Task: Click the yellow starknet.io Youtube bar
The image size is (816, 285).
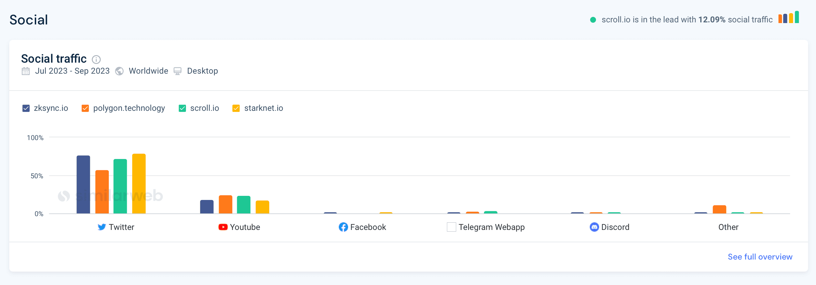Action: [x=262, y=207]
